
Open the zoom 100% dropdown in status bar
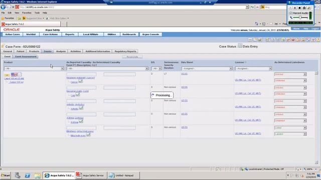(315, 169)
